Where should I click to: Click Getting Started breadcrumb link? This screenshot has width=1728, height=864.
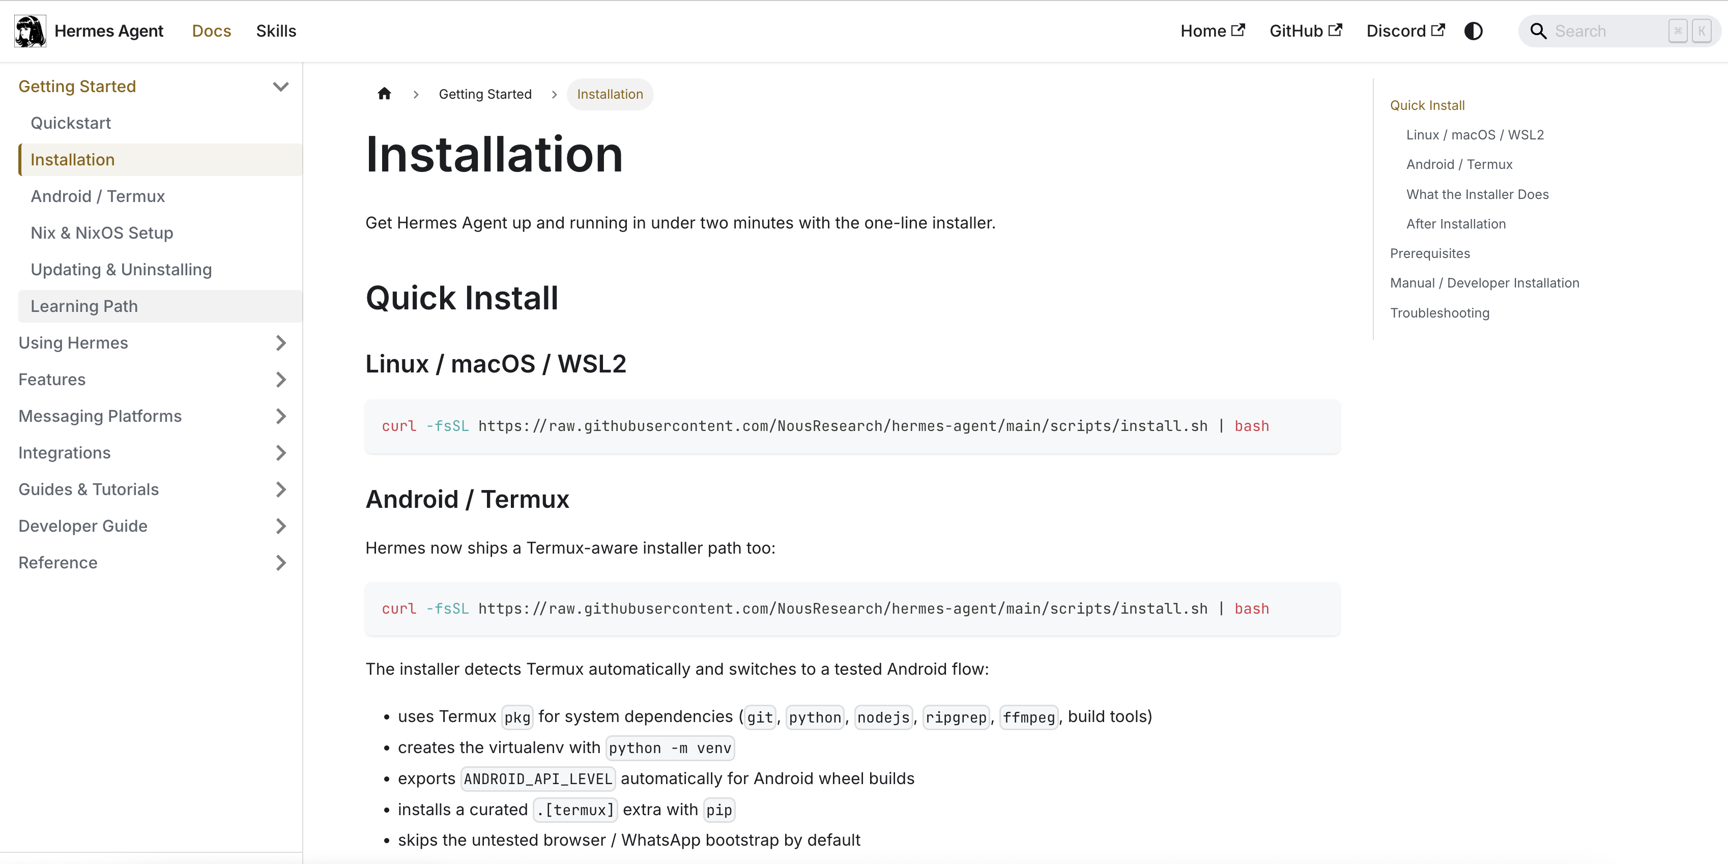pyautogui.click(x=484, y=94)
